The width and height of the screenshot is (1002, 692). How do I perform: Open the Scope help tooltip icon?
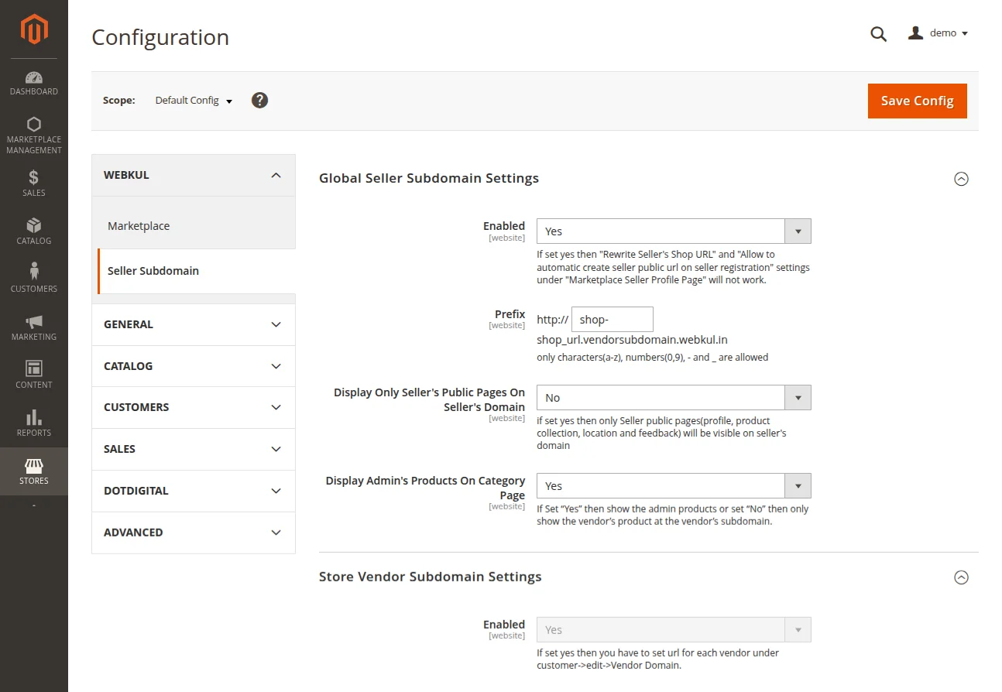tap(259, 100)
